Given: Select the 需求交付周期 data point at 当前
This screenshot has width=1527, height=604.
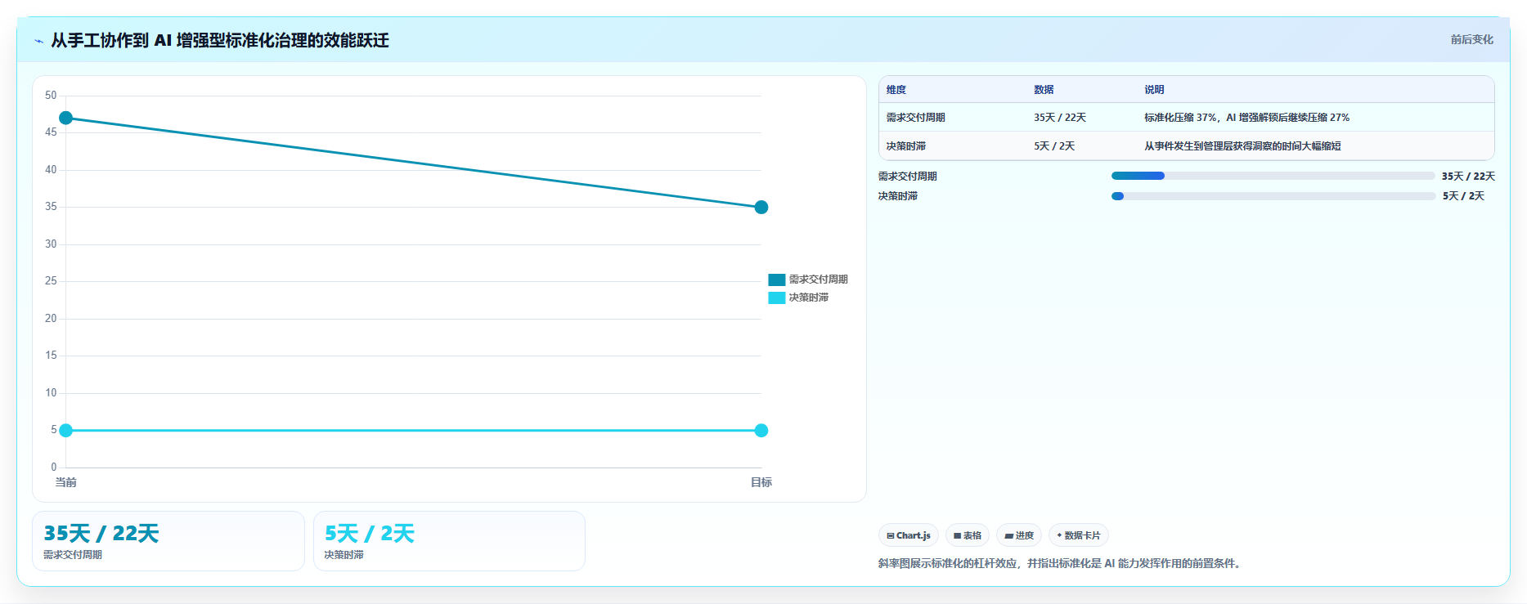Looking at the screenshot, I should (66, 119).
